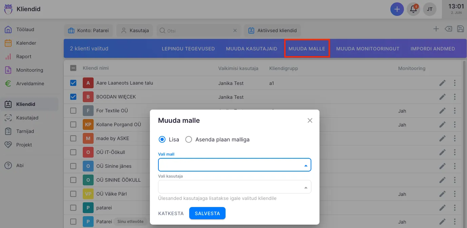Image resolution: width=467 pixels, height=228 pixels.
Task: Click the Muuda monitooringut action
Action: [368, 49]
